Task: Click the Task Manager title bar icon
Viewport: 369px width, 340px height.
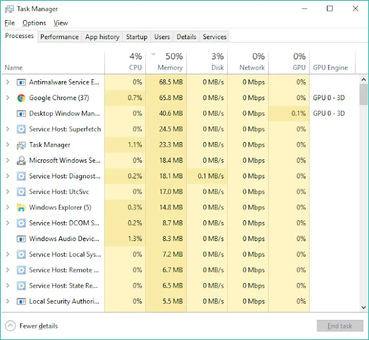Action: [x=9, y=9]
